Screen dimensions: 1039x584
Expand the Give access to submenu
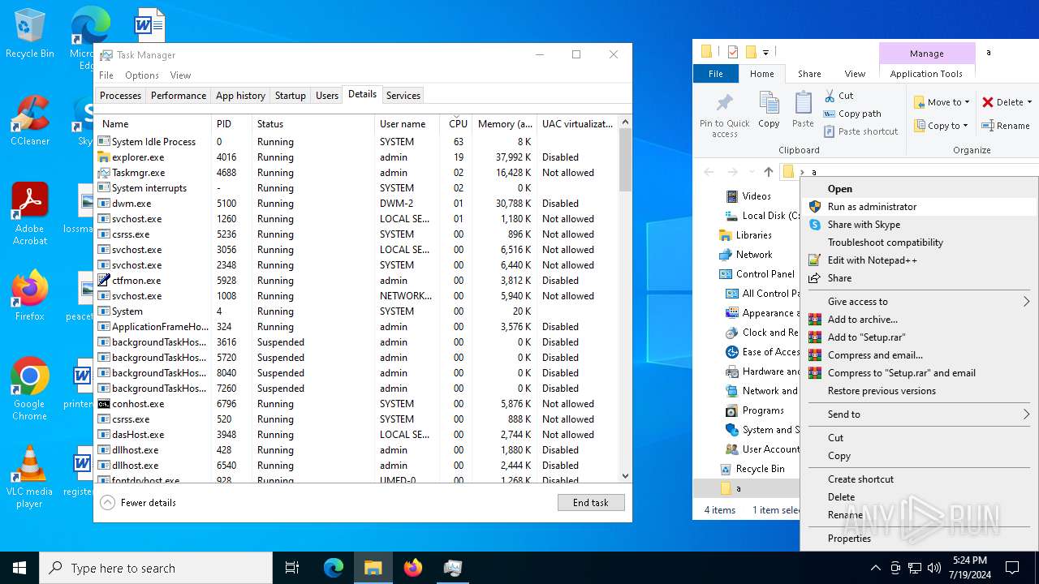pos(919,302)
